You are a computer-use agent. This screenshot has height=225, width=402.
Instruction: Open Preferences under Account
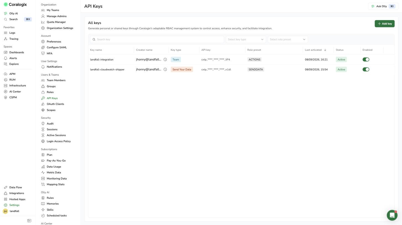[51, 42]
